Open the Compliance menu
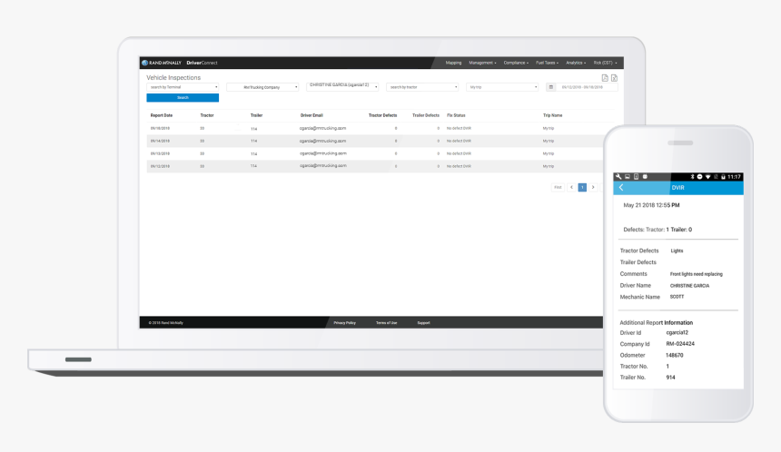Screen dimensions: 781x452 pyautogui.click(x=518, y=63)
